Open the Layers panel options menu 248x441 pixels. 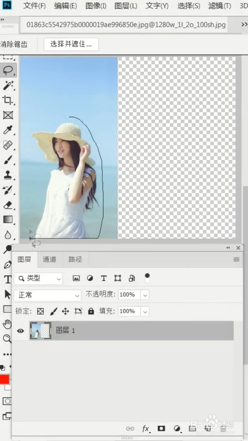point(236,259)
